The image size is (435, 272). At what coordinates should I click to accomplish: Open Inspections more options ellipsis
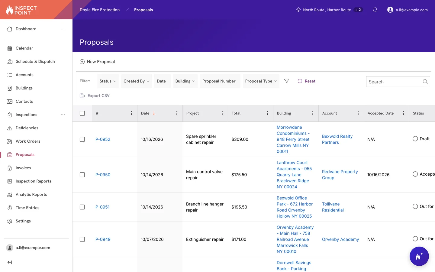click(63, 115)
